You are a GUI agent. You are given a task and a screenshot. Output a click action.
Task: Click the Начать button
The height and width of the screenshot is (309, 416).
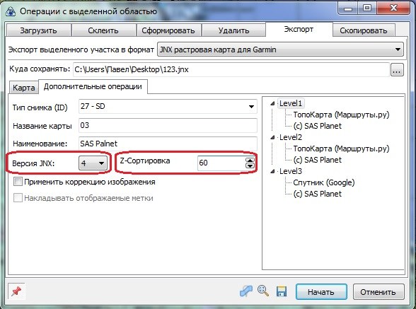321,292
